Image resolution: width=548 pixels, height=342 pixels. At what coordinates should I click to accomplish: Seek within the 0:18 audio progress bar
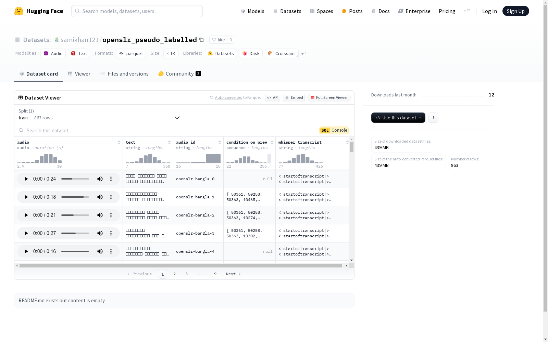[x=75, y=197]
